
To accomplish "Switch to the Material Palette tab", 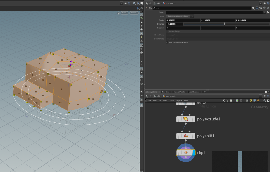I will click(x=180, y=92).
